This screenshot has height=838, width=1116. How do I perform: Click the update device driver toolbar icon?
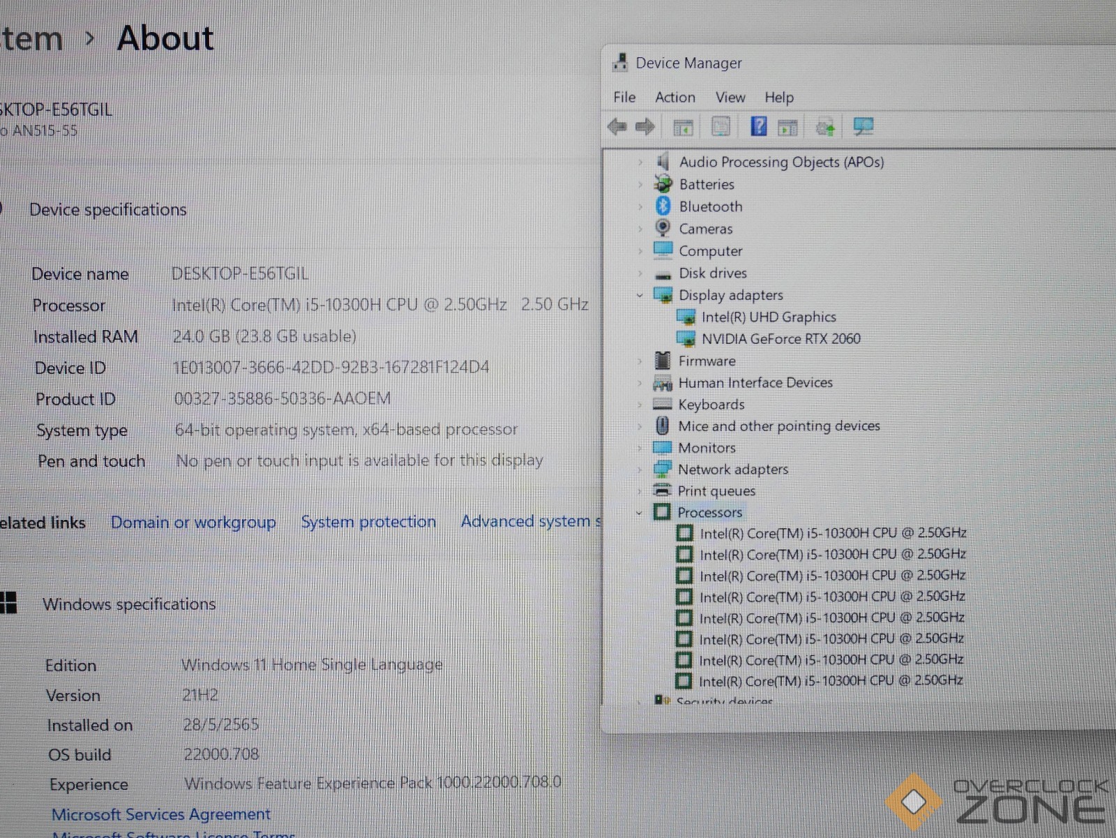pyautogui.click(x=825, y=127)
